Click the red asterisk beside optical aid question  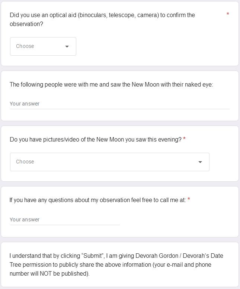[228, 14]
